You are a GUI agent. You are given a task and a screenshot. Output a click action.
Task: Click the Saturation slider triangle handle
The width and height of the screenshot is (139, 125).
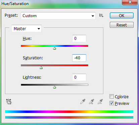pos(41,68)
